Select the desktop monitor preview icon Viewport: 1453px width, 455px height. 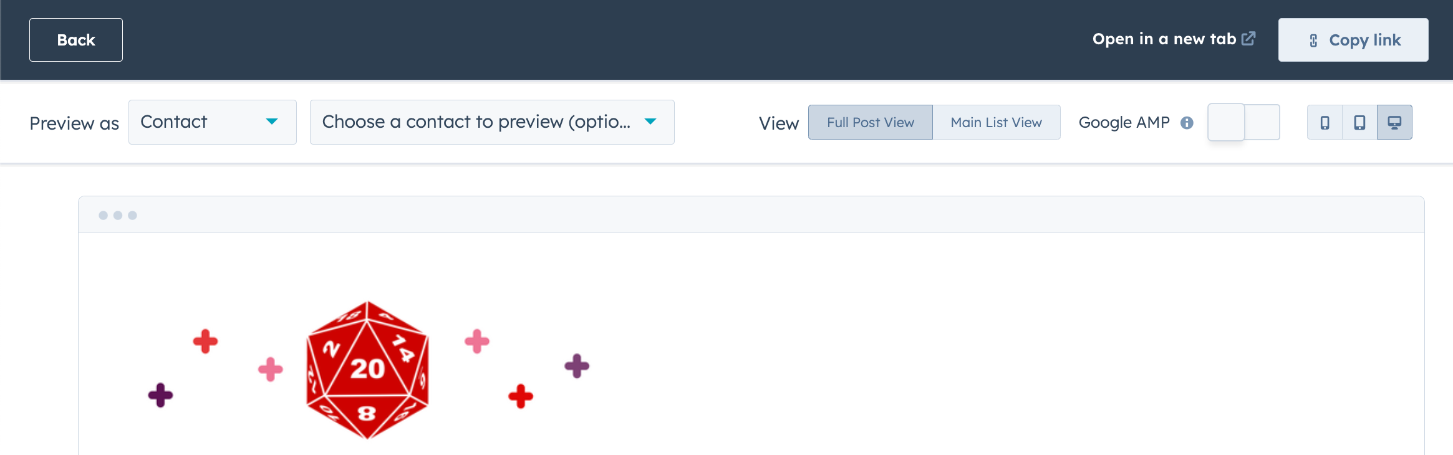coord(1394,122)
